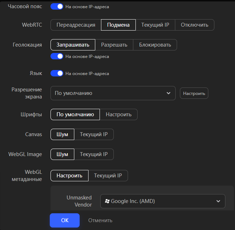The image size is (235, 230).
Task: Set geolocation to Запрашивать
Action: point(73,45)
